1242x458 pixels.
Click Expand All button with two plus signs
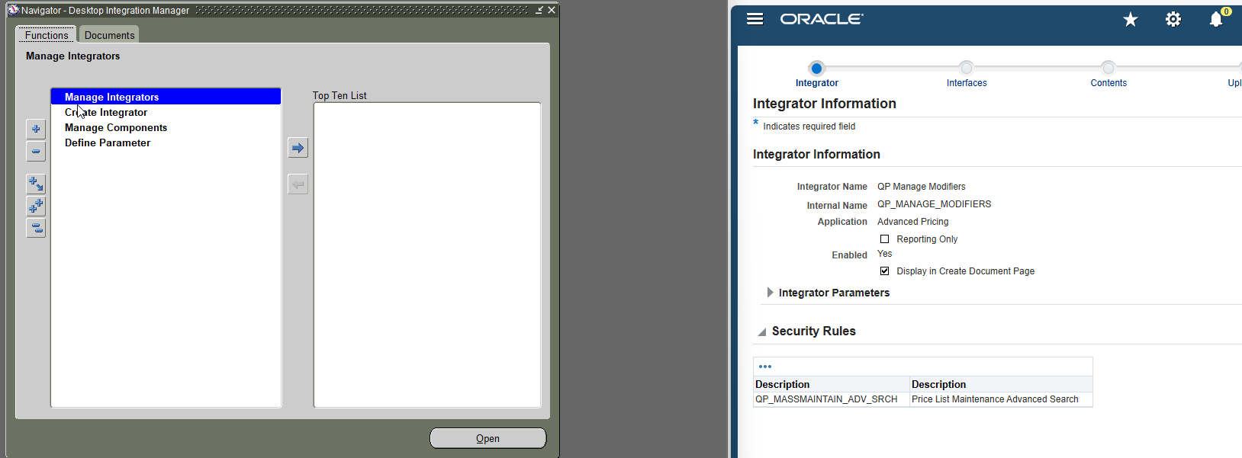click(x=36, y=206)
